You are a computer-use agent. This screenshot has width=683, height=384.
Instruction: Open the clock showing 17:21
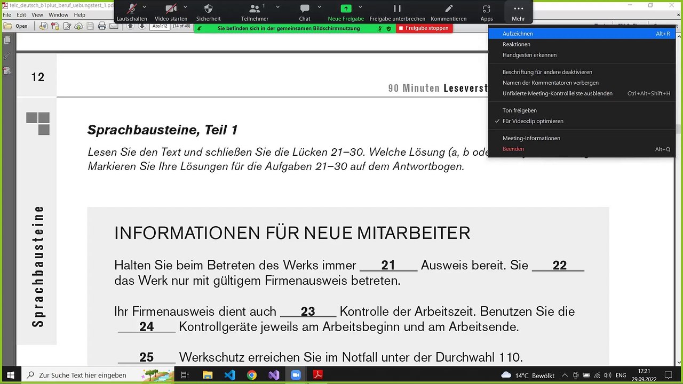(644, 375)
